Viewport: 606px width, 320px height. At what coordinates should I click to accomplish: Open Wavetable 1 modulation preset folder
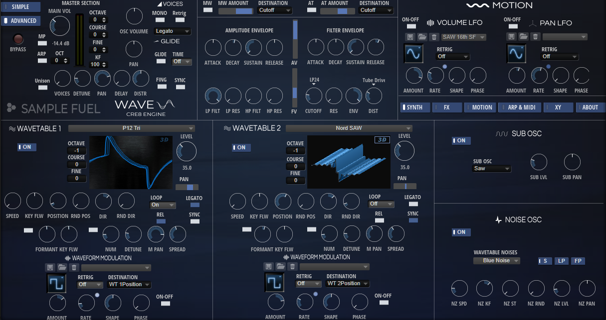62,267
